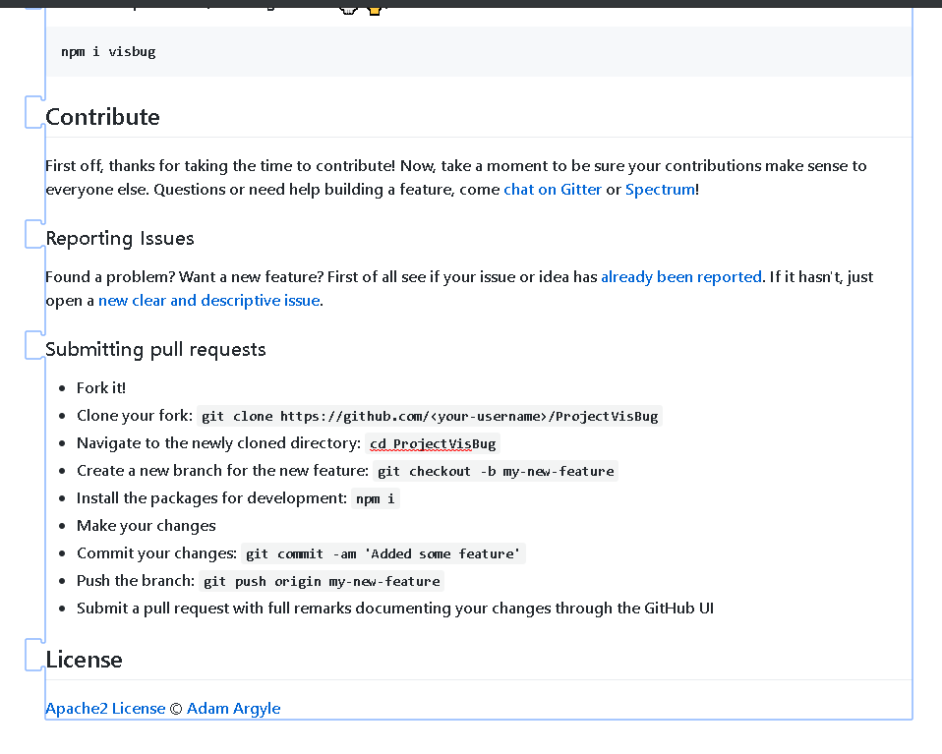Screen dimensions: 942x754
Task: Click the "npm i" code in install step
Action: pyautogui.click(x=376, y=498)
